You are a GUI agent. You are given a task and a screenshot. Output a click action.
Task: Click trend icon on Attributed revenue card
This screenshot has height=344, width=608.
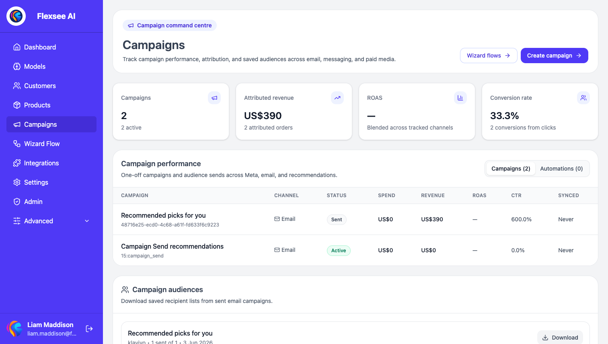tap(337, 98)
